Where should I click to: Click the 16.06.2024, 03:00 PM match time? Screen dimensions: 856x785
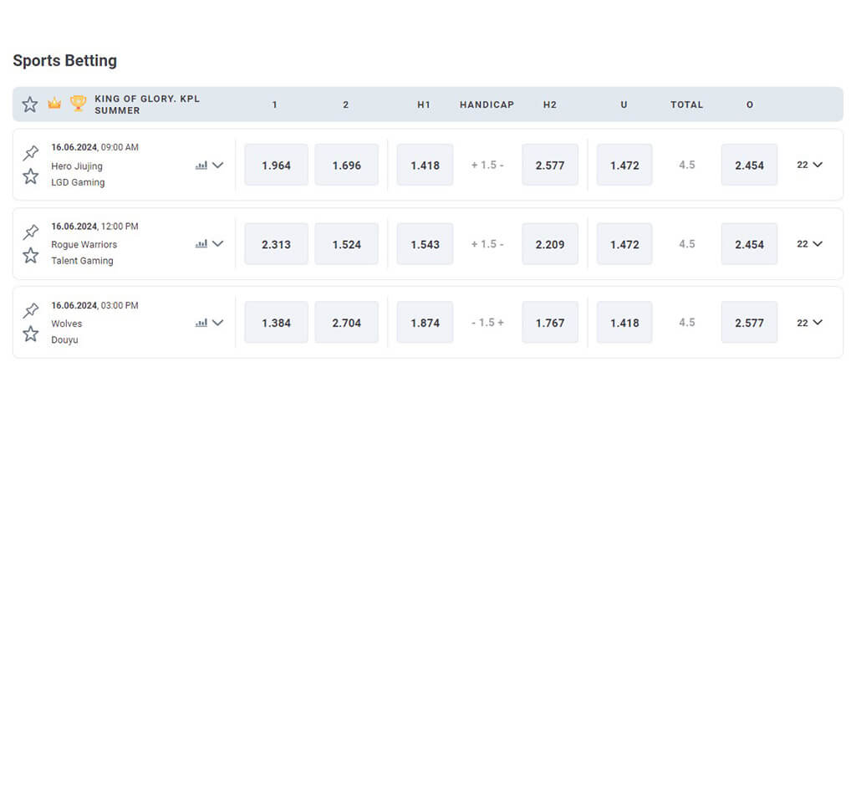[x=95, y=305]
